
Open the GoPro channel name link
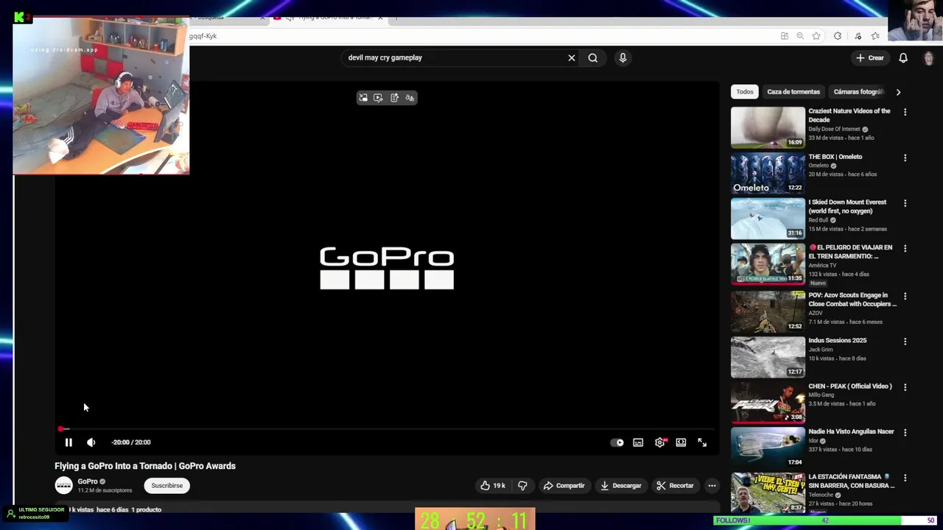(88, 481)
